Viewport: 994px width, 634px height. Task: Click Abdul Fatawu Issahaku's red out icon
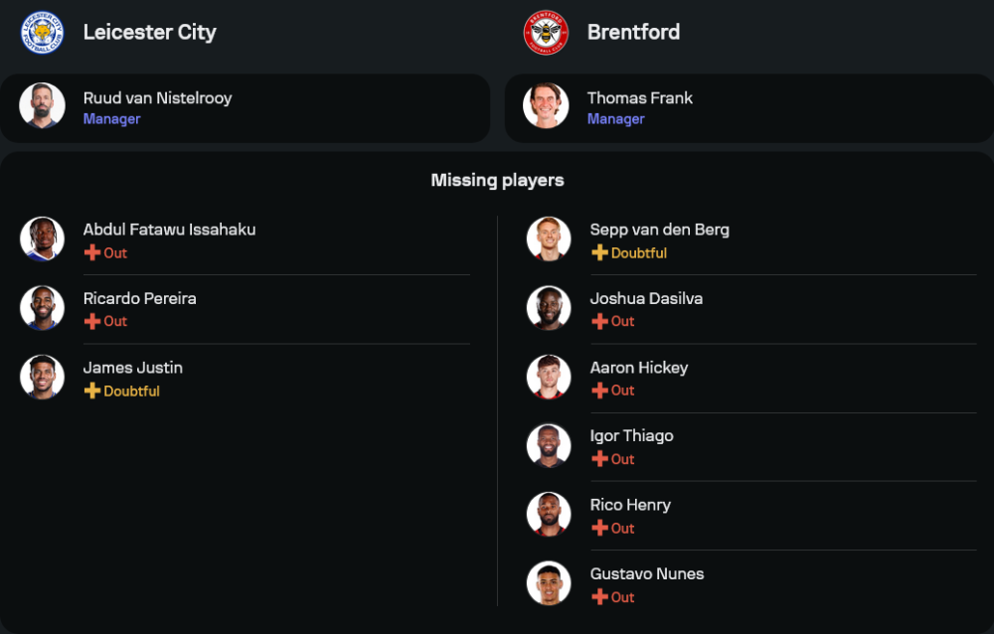pyautogui.click(x=92, y=252)
